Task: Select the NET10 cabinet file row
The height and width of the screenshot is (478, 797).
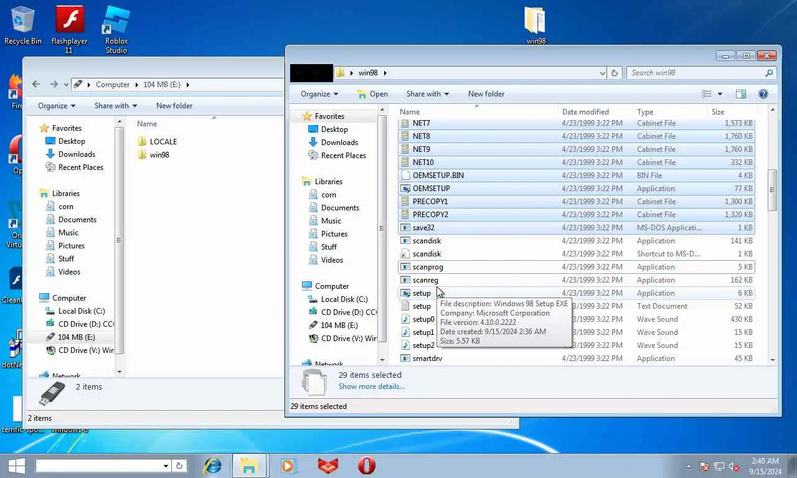Action: (577, 162)
